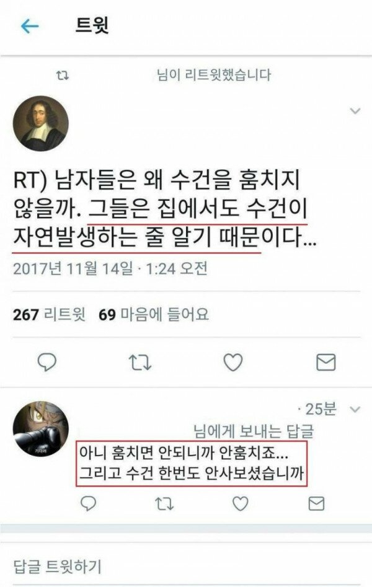View the 267 리트윗 list
The image size is (372, 587).
[49, 314]
